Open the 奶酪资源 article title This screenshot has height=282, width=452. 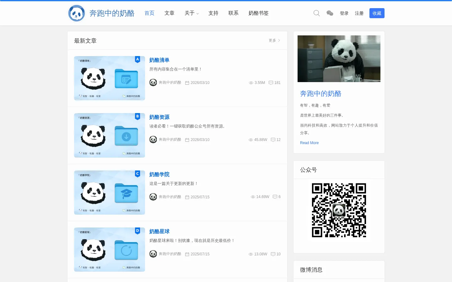159,117
